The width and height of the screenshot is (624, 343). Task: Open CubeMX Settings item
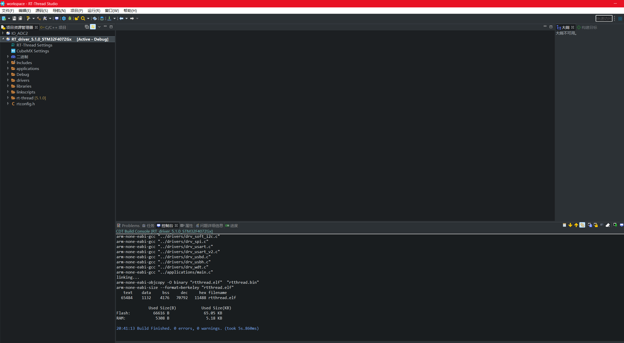tap(33, 51)
